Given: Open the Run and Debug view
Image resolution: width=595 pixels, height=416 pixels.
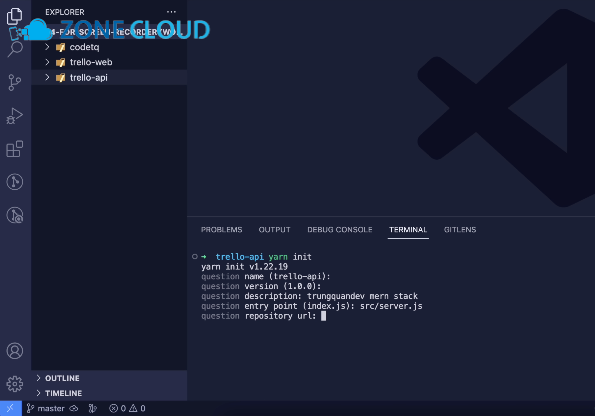Looking at the screenshot, I should tap(15, 116).
